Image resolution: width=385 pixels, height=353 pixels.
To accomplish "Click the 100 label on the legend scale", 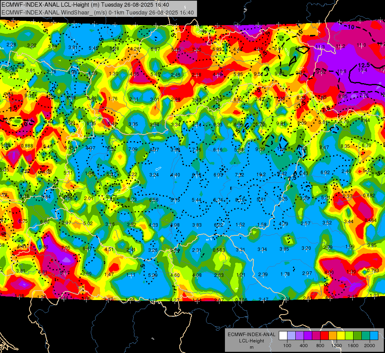I will point(287,346).
